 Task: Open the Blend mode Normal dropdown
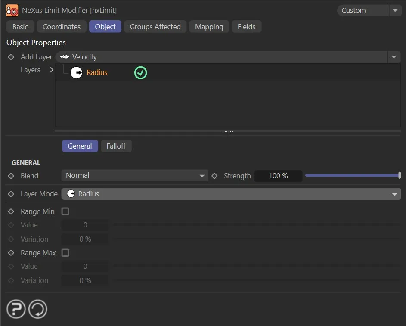pos(135,176)
